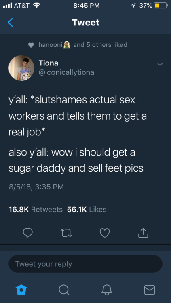Retweet using the arrows icon
Screen dimensions: 171x303
[66, 233]
